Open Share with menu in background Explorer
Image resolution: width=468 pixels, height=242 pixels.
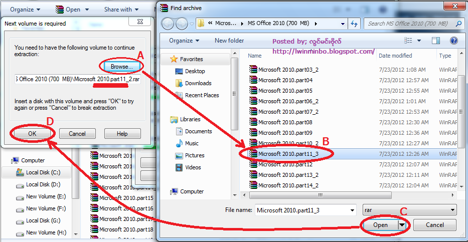tap(121, 10)
